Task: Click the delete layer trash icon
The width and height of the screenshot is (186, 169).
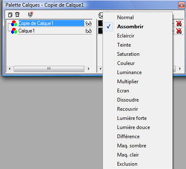Action: [x=17, y=15]
